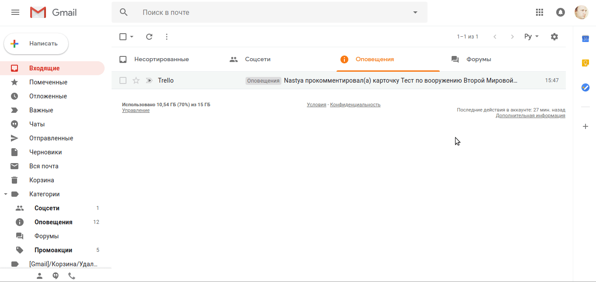The width and height of the screenshot is (596, 282).
Task: Click the Написать compose button
Action: [x=36, y=43]
